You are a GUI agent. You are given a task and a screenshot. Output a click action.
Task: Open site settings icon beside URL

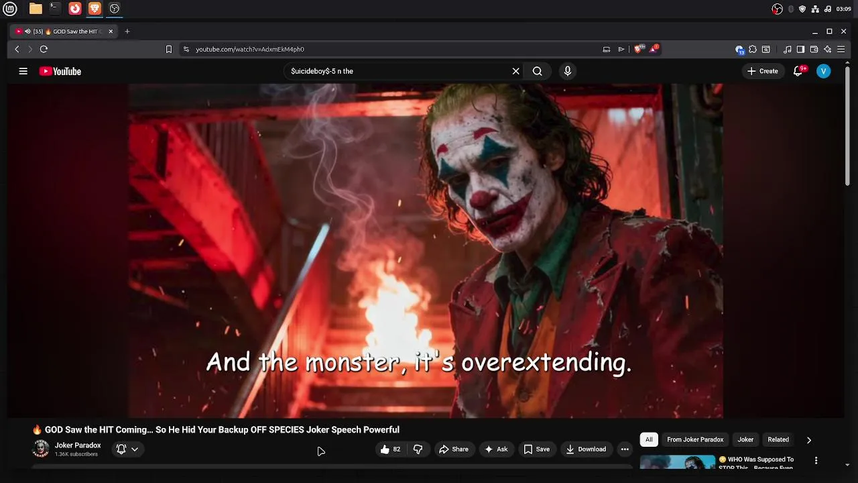(x=186, y=49)
